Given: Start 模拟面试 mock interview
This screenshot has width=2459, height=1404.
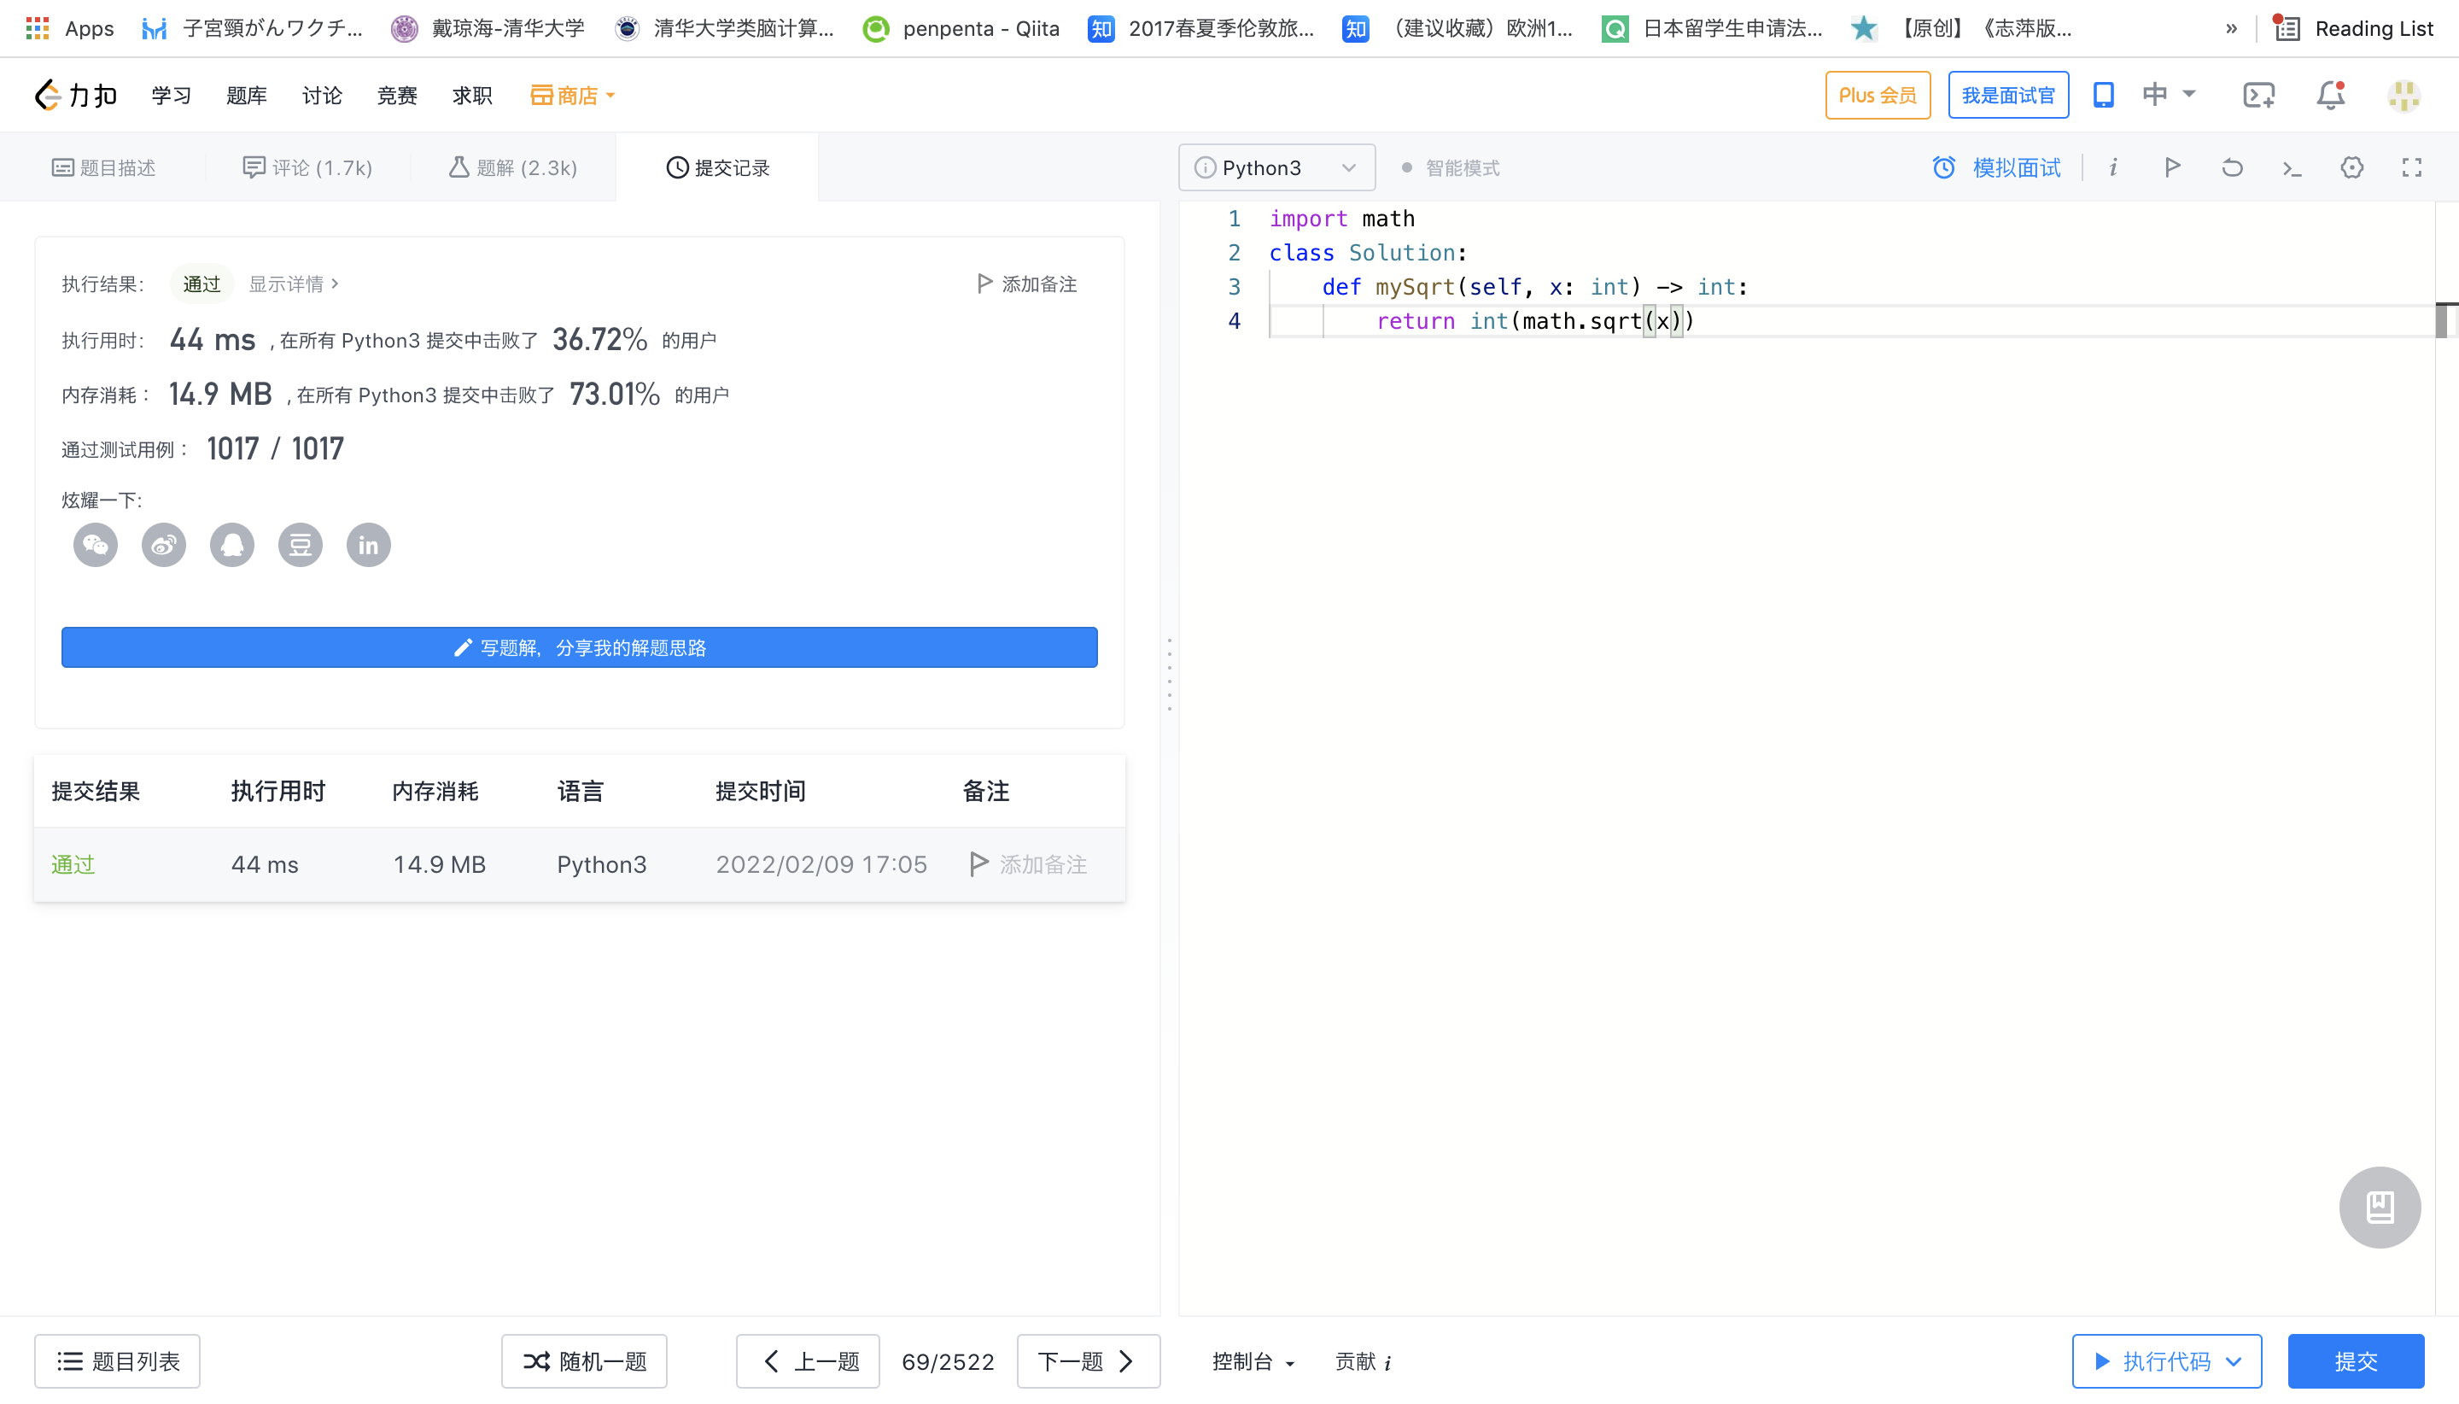Looking at the screenshot, I should 1995,167.
